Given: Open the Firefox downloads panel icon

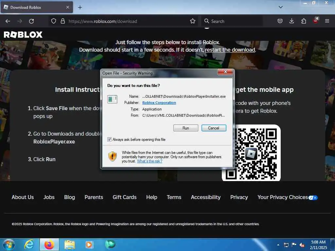Looking at the screenshot, I should tap(291, 21).
